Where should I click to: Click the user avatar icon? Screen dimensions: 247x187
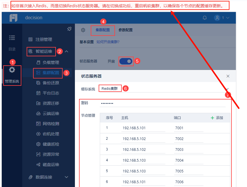(x=217, y=18)
